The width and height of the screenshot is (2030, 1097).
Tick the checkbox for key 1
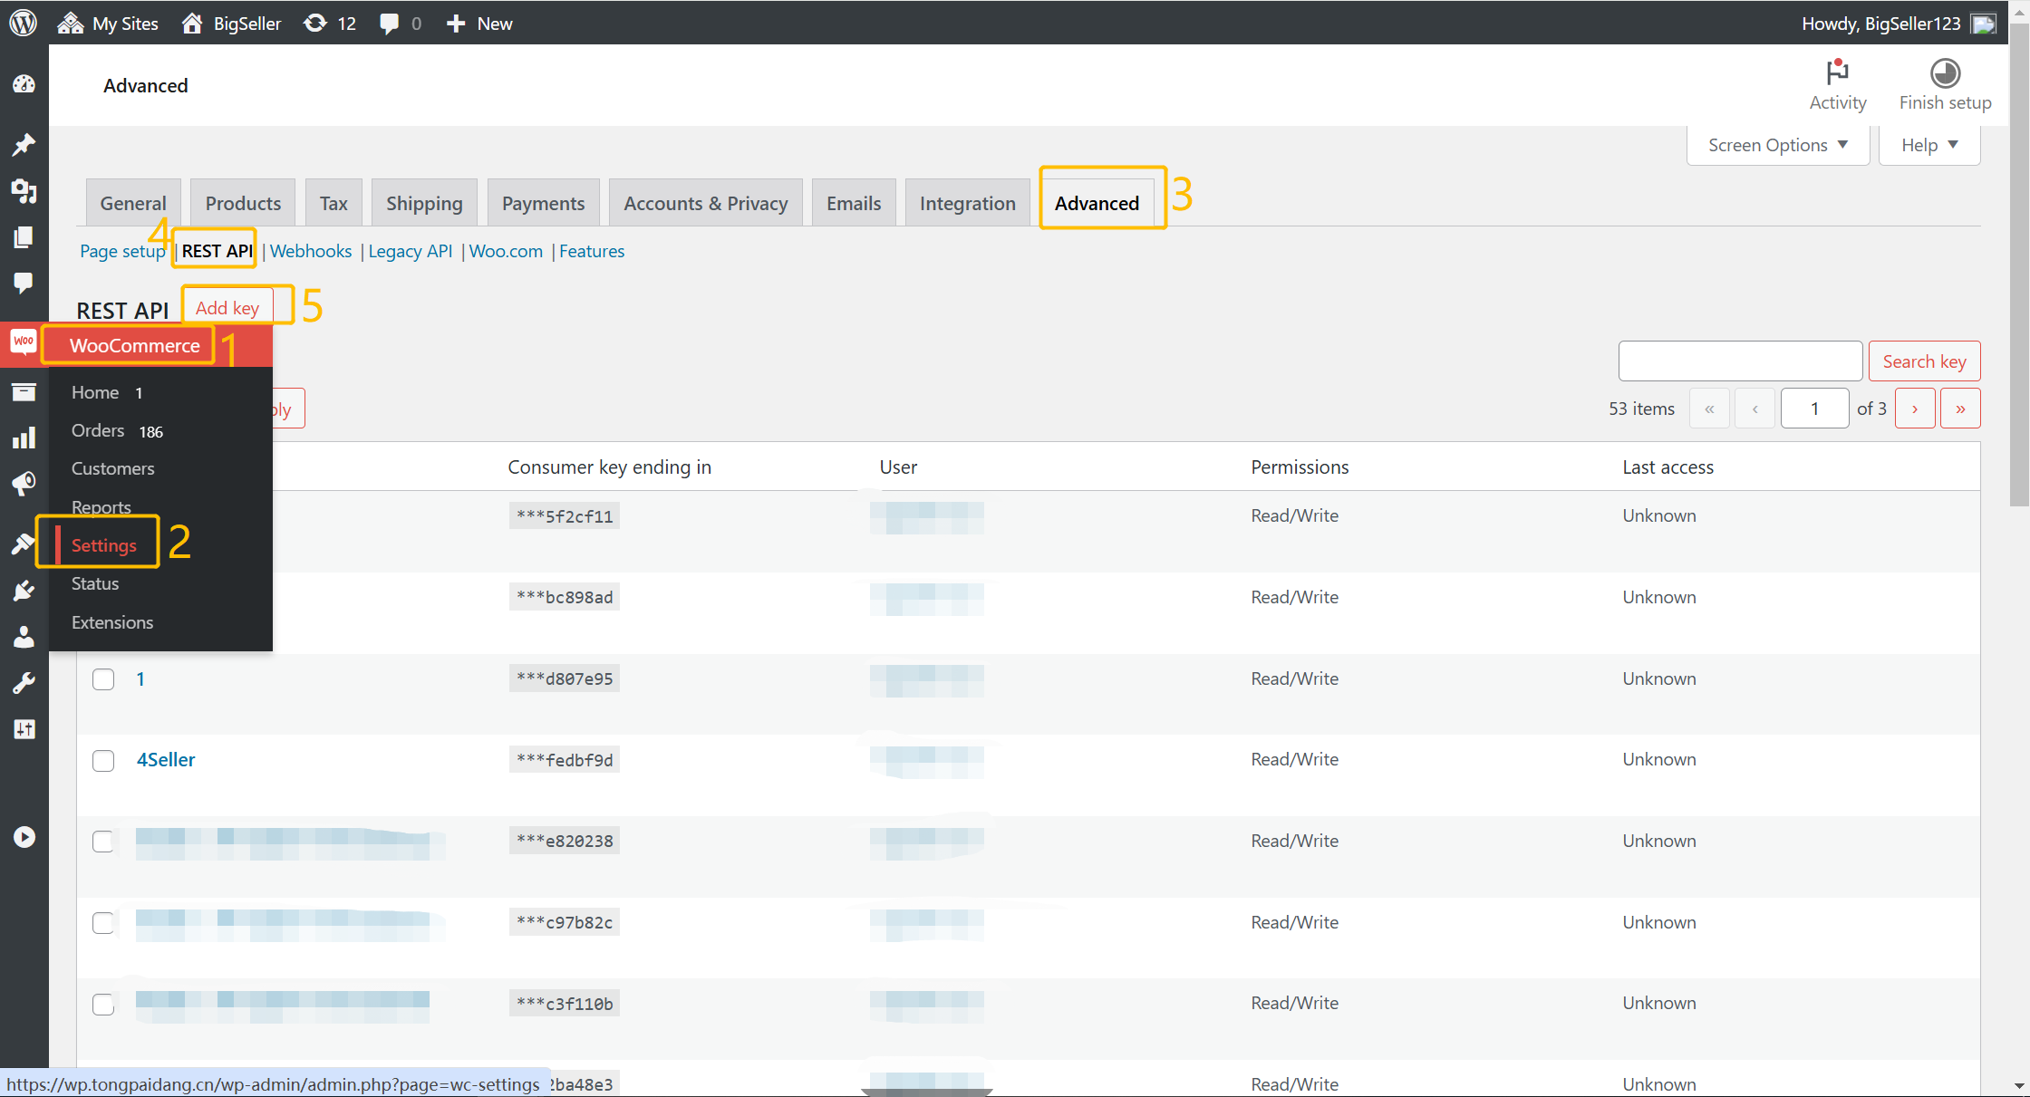pyautogui.click(x=103, y=679)
